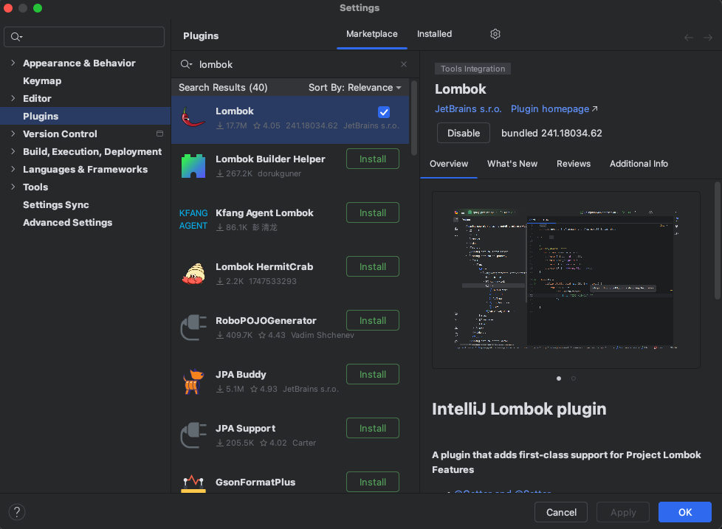
Task: Open the Reviews tab
Action: (574, 164)
